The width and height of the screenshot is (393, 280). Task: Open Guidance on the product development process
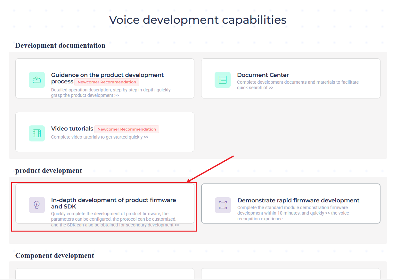107,78
